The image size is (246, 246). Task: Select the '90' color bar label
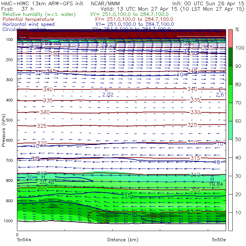click(x=238, y=66)
